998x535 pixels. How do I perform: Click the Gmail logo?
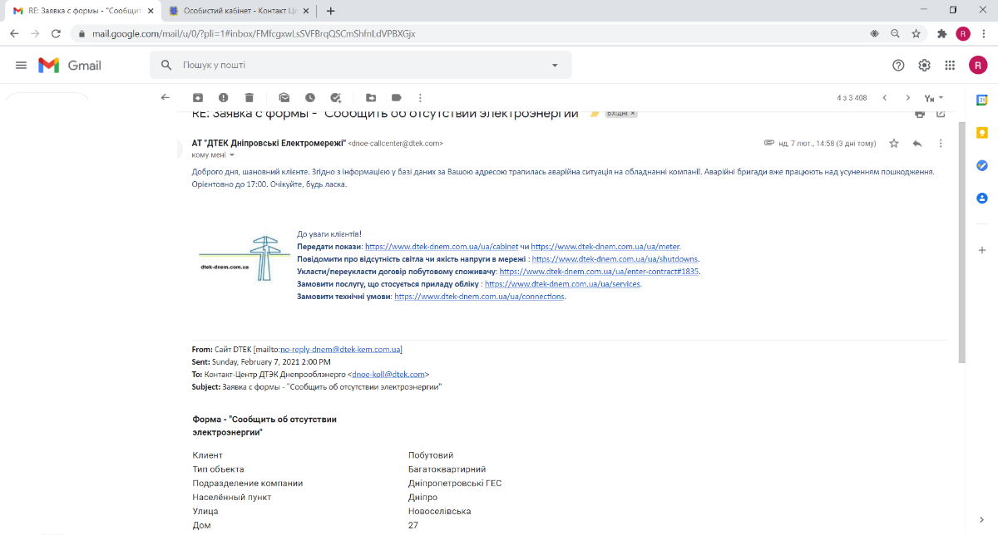tap(70, 65)
